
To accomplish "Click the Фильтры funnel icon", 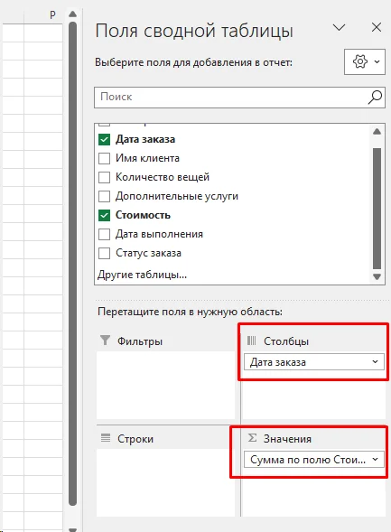I will pyautogui.click(x=105, y=341).
